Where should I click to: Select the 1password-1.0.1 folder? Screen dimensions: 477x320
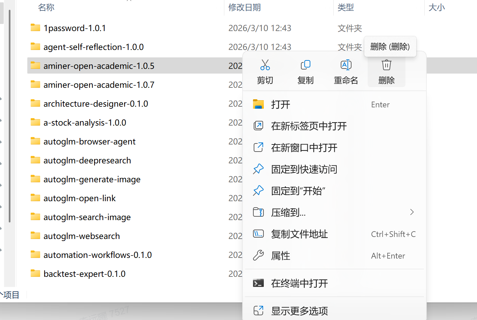[x=75, y=28]
